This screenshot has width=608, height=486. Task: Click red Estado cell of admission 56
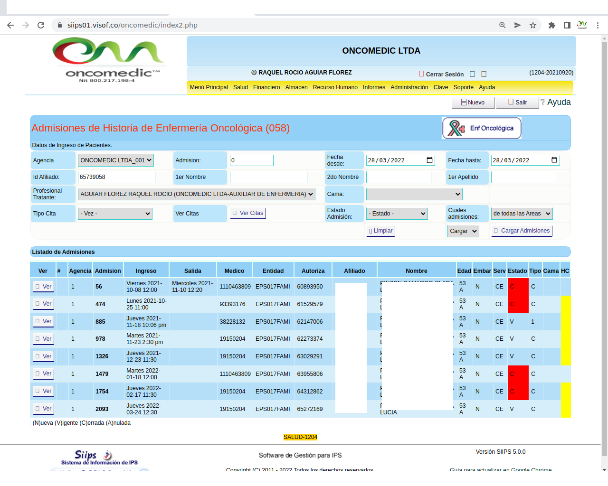(517, 287)
